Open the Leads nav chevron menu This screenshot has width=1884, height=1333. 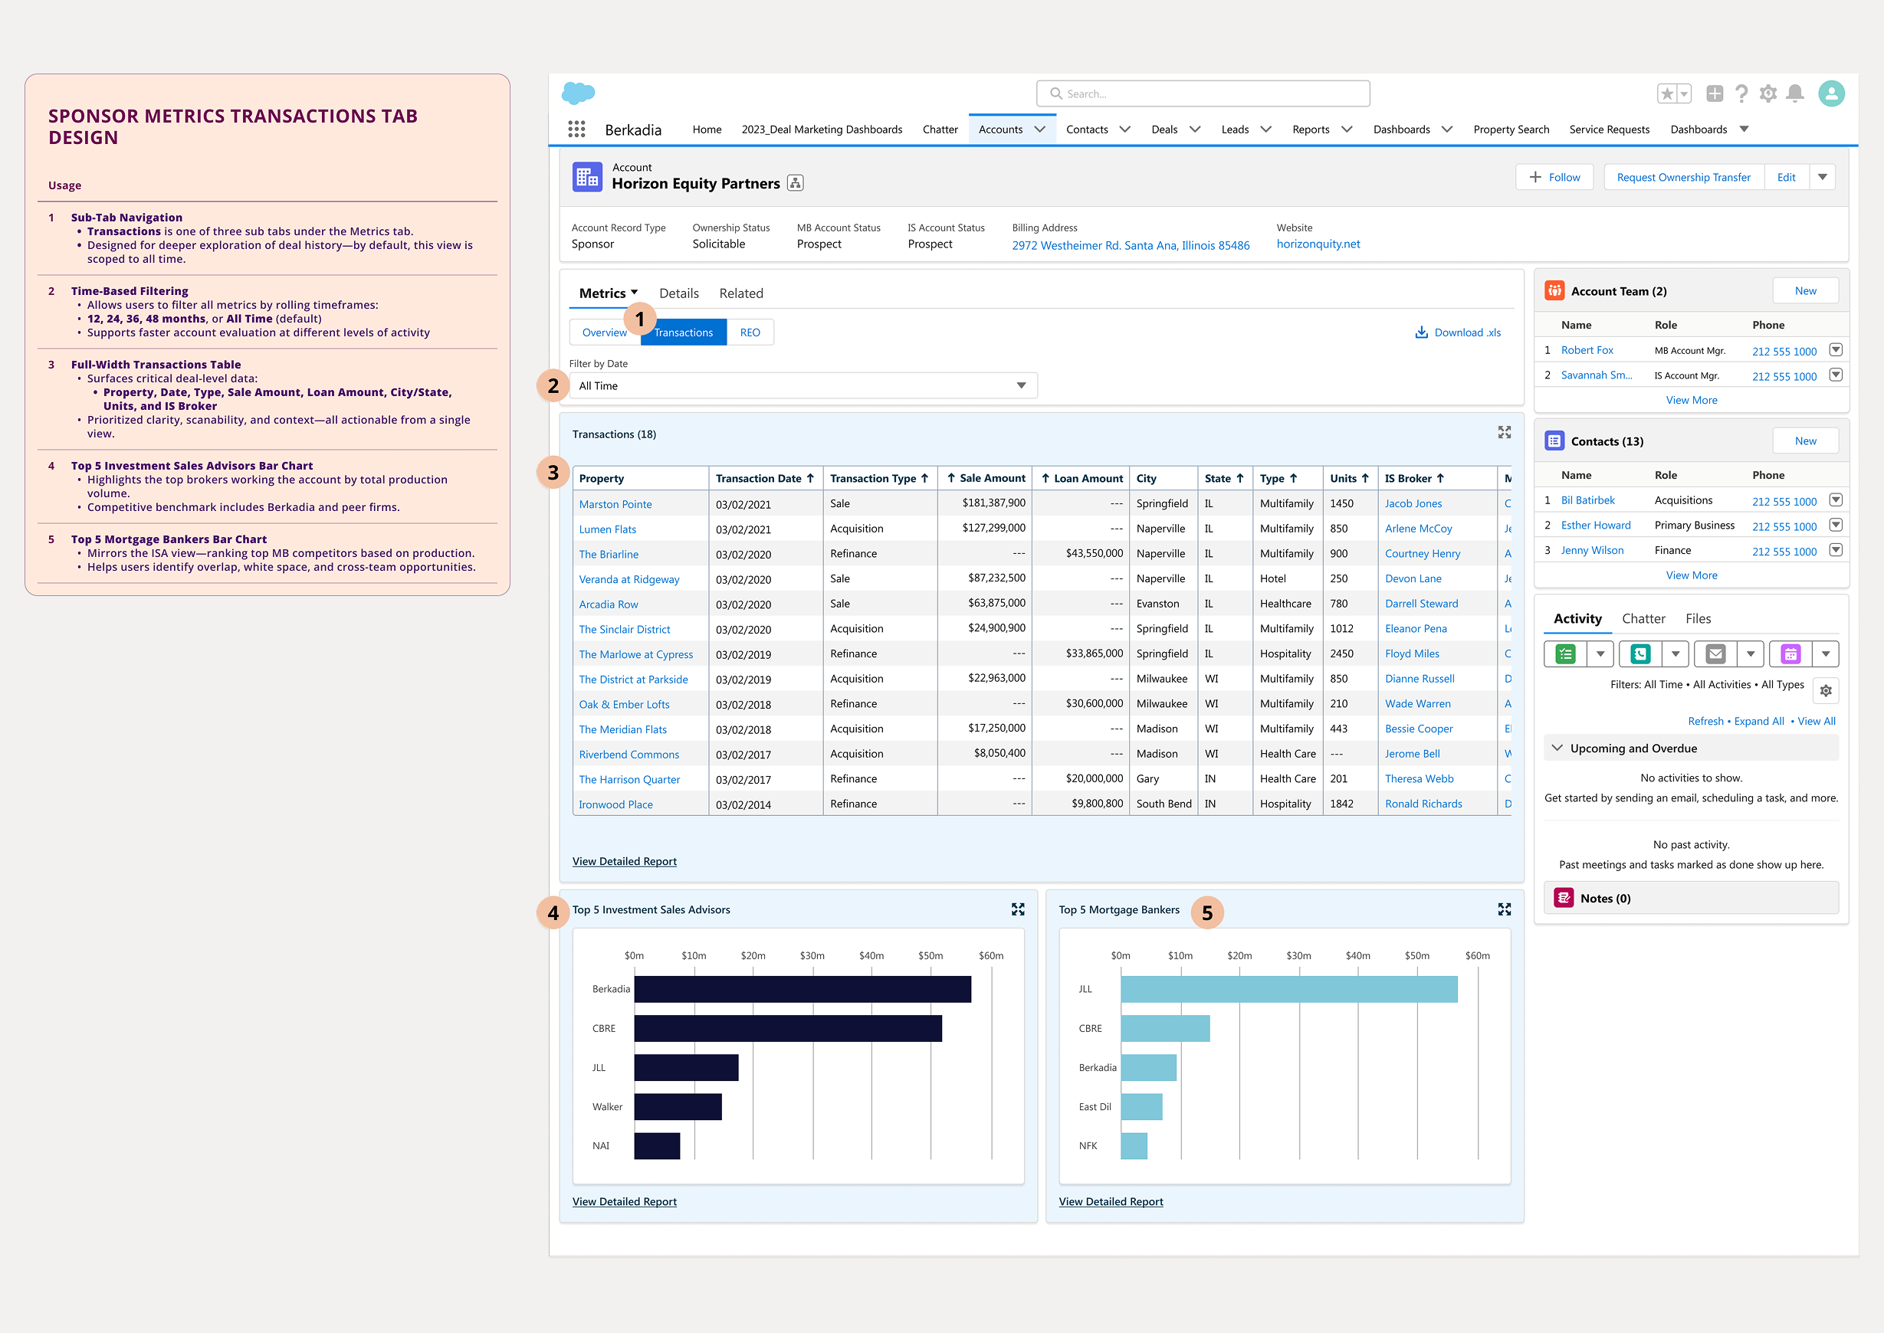[x=1265, y=129]
